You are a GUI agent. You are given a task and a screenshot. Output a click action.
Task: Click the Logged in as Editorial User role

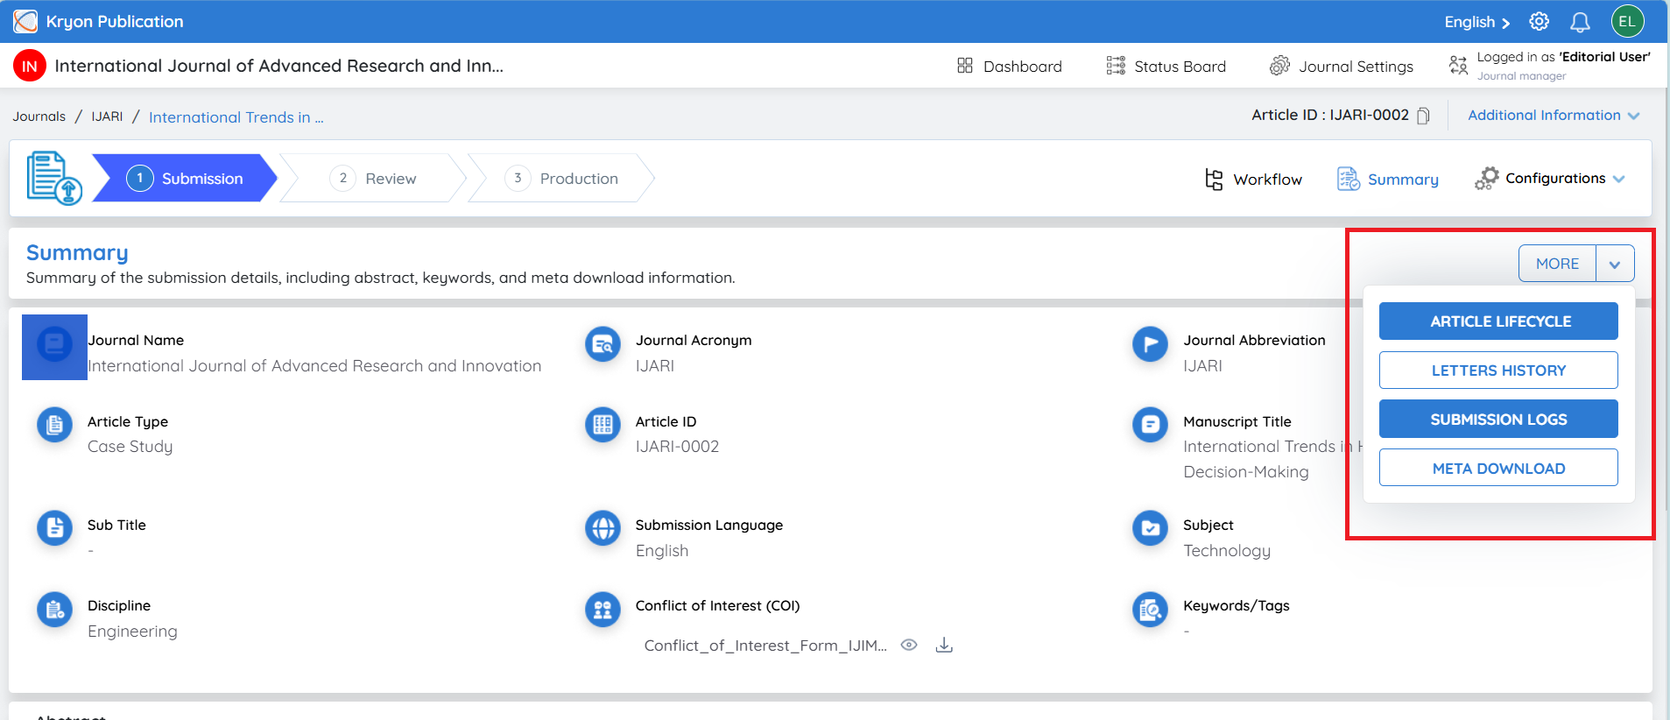[1550, 66]
